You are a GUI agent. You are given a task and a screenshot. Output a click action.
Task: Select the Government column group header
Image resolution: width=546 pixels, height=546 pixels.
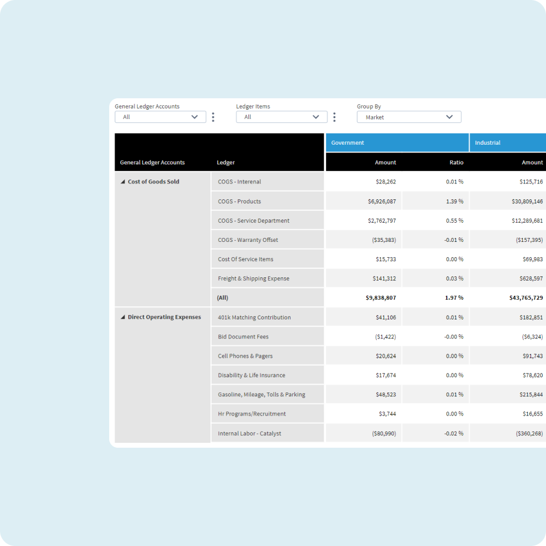tap(397, 143)
